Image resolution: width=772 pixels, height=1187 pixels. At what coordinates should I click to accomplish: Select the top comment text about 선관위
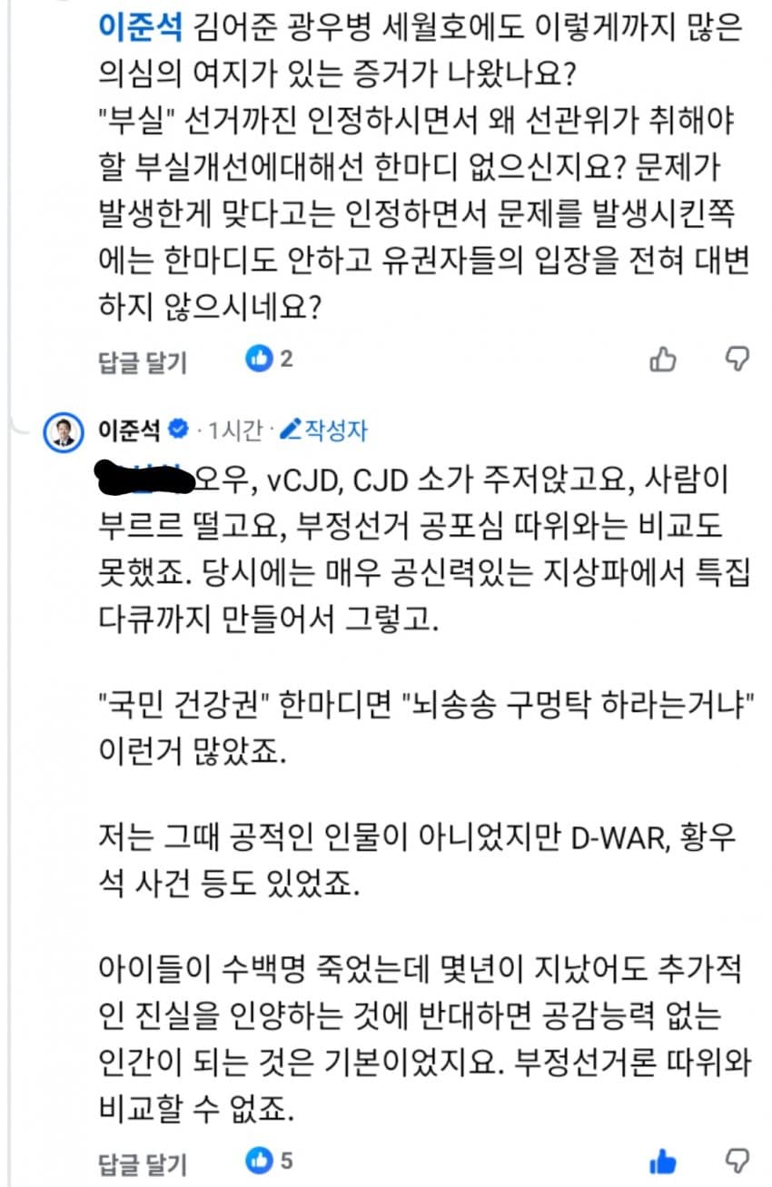pos(423,170)
